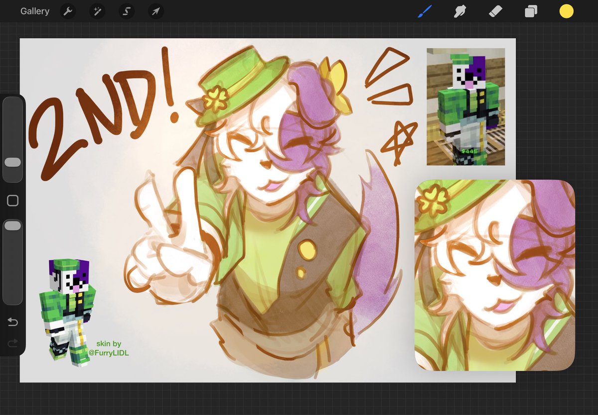Screen dimensions: 598x415
Task: Open the yellow active color picker
Action: (x=567, y=11)
